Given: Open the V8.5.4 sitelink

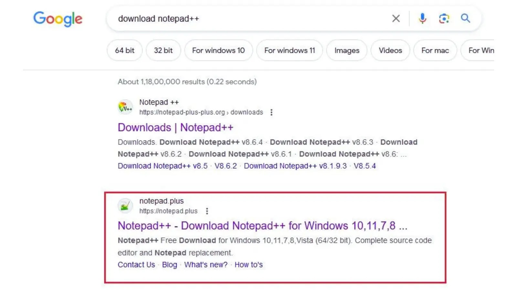Looking at the screenshot, I should tap(364, 166).
